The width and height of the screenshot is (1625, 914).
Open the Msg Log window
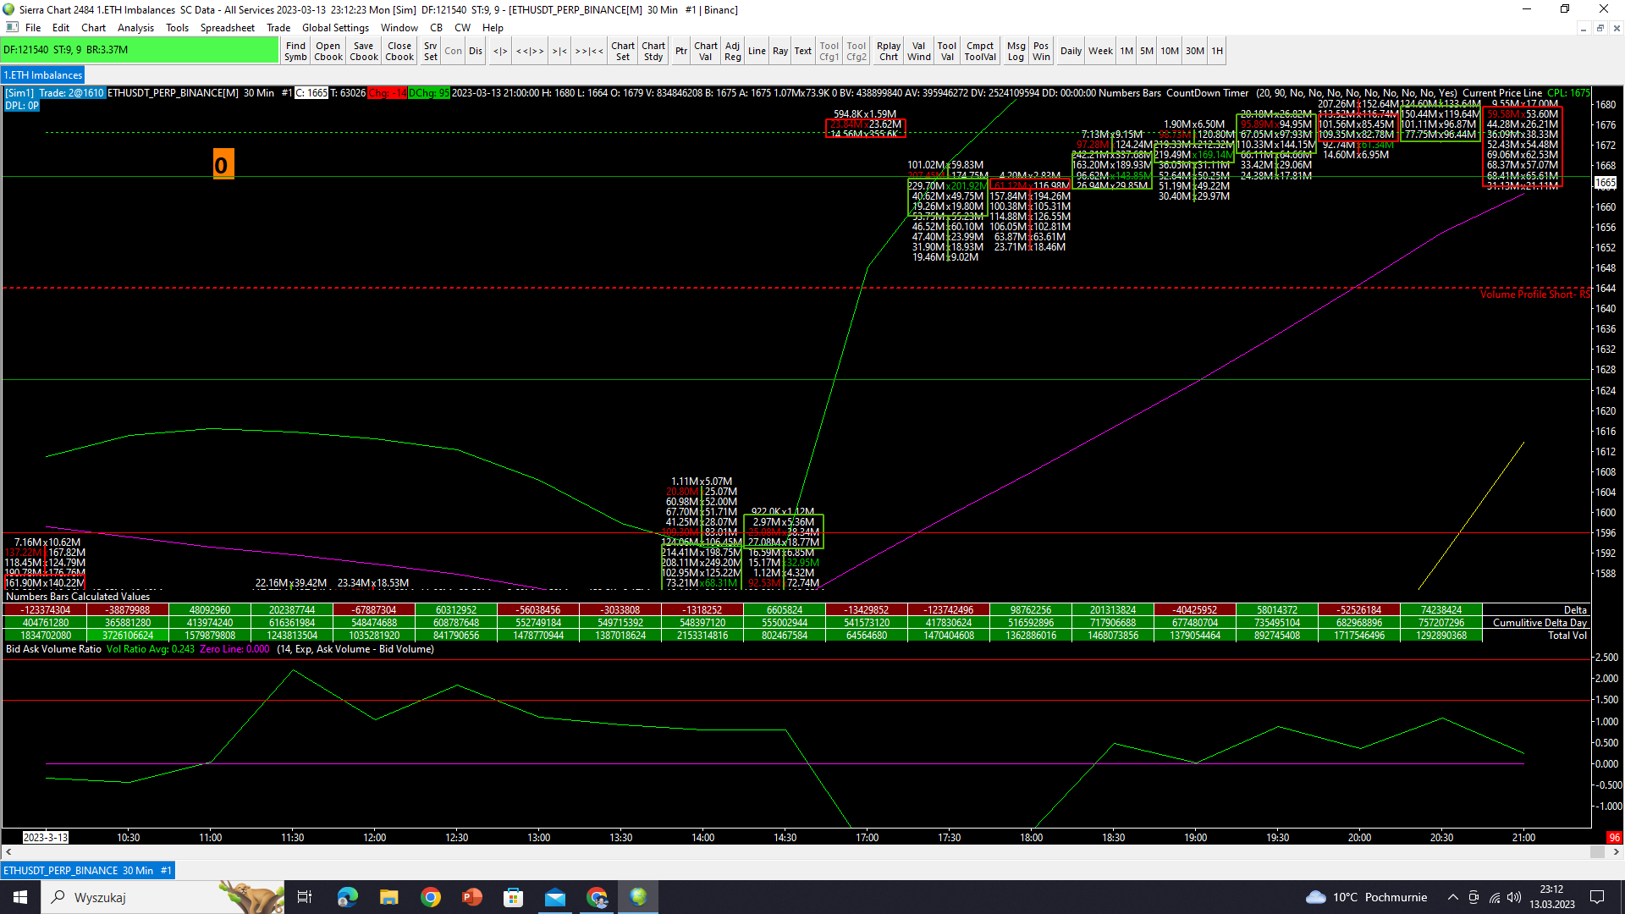pos(1016,51)
